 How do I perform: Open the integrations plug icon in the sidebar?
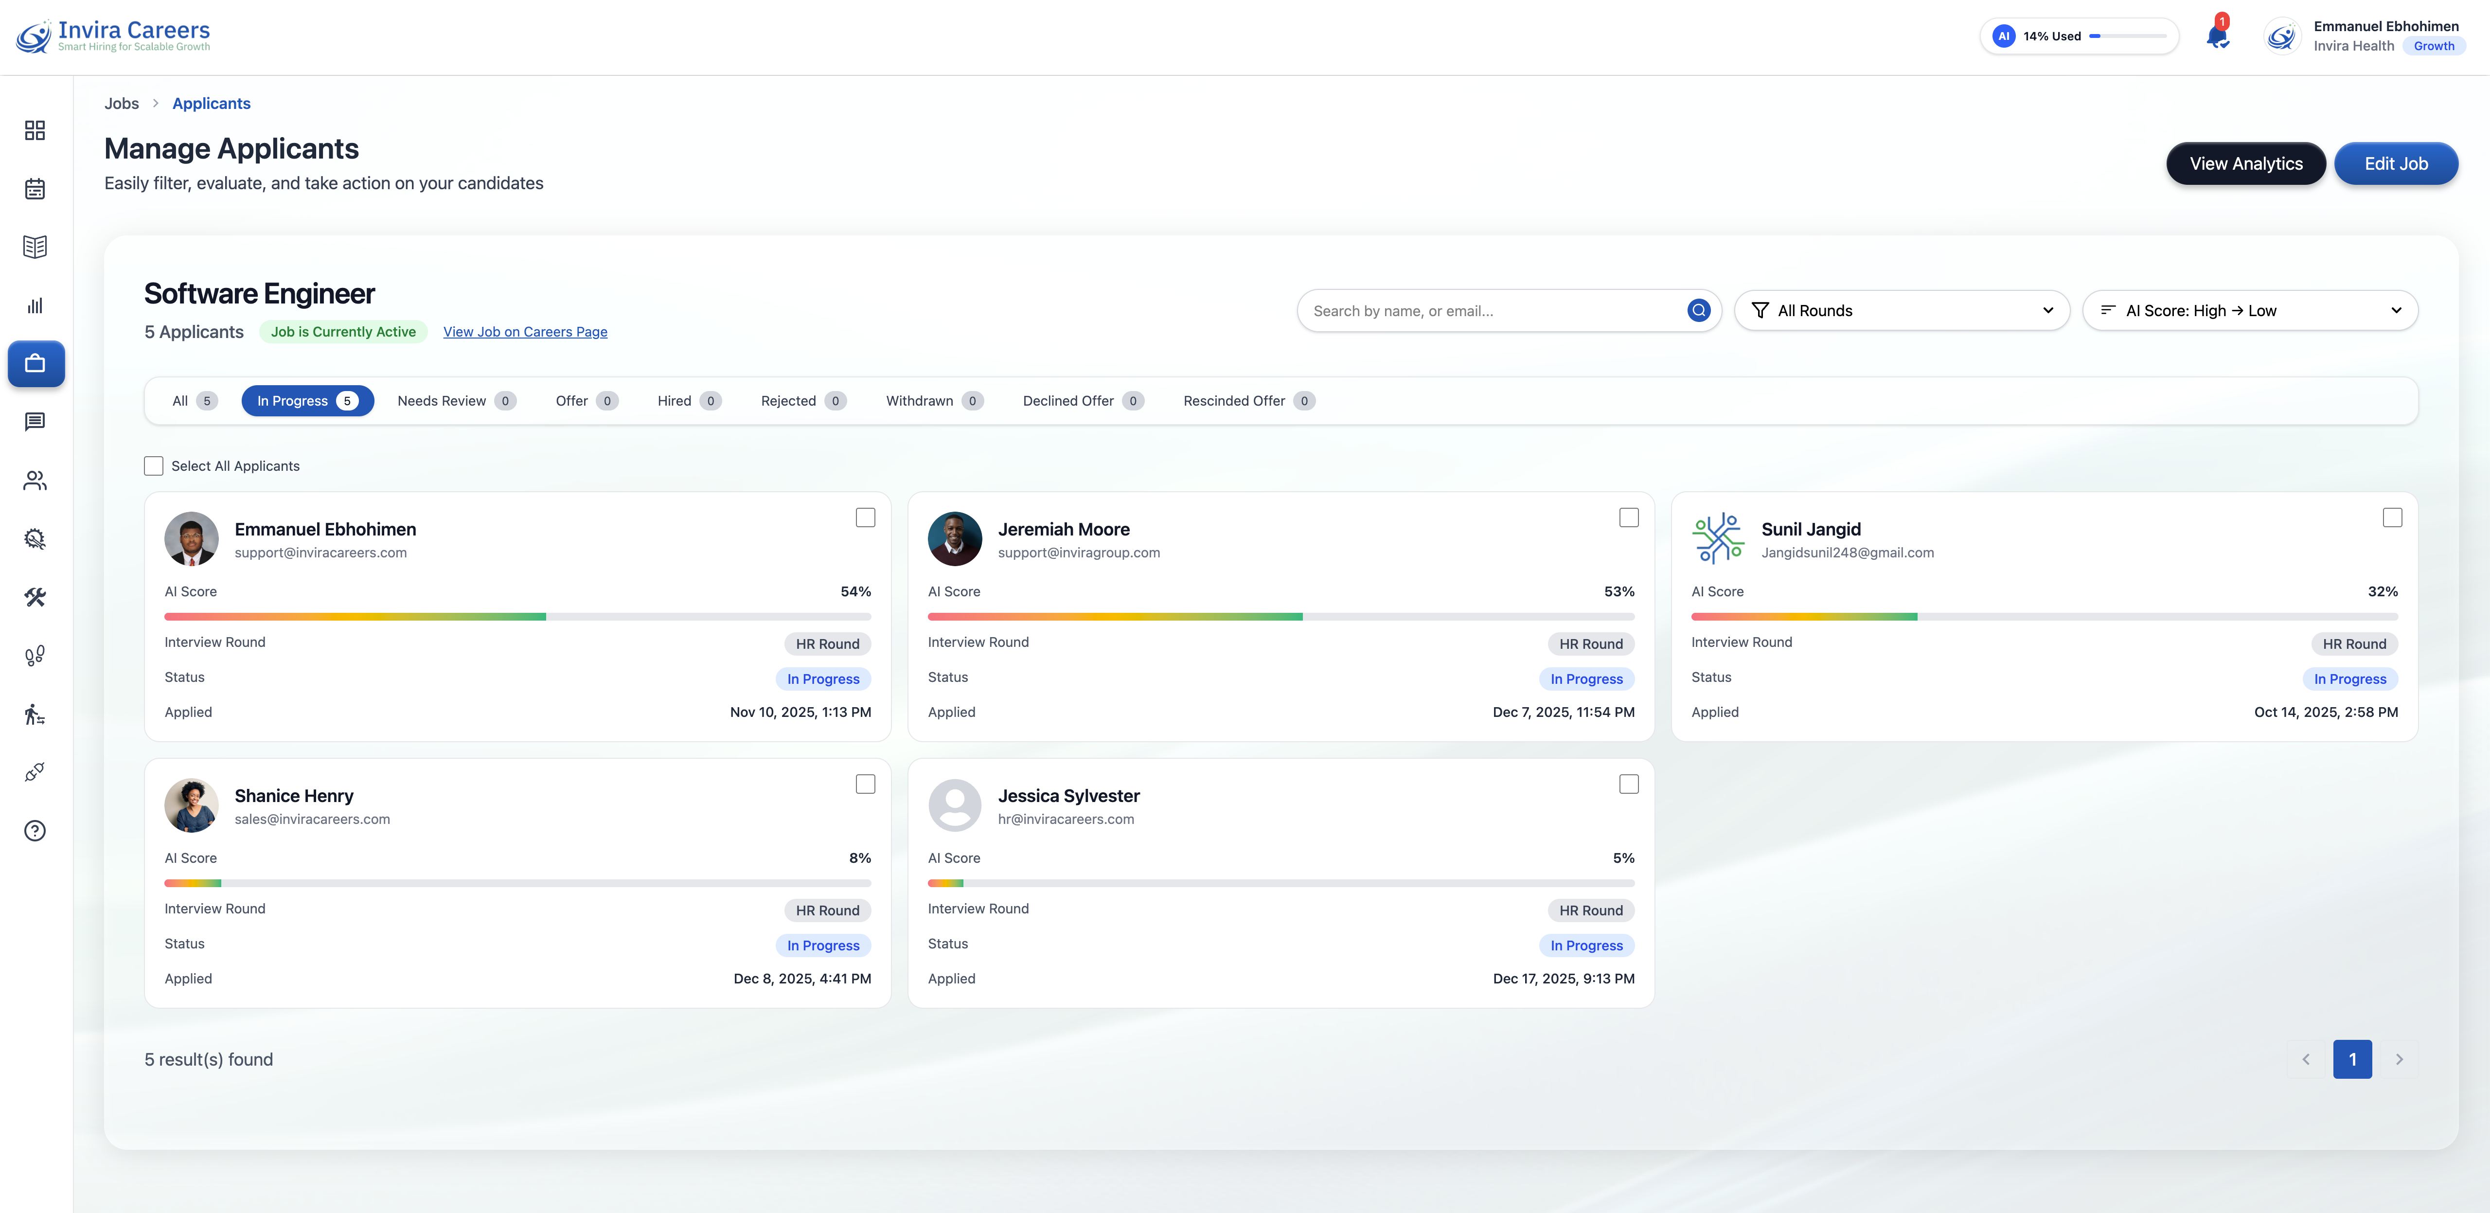35,771
